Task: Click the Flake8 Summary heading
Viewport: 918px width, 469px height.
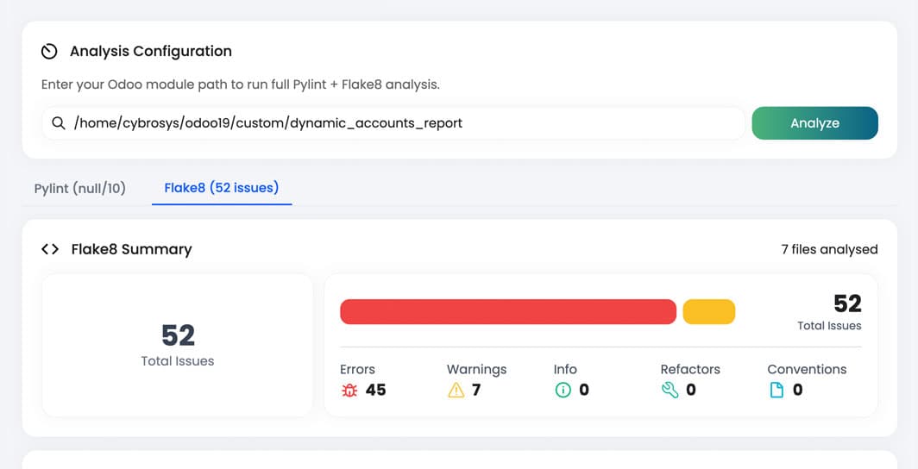Action: click(131, 249)
